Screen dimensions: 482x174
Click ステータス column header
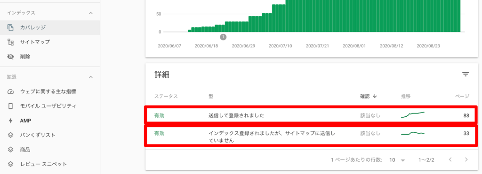click(166, 96)
